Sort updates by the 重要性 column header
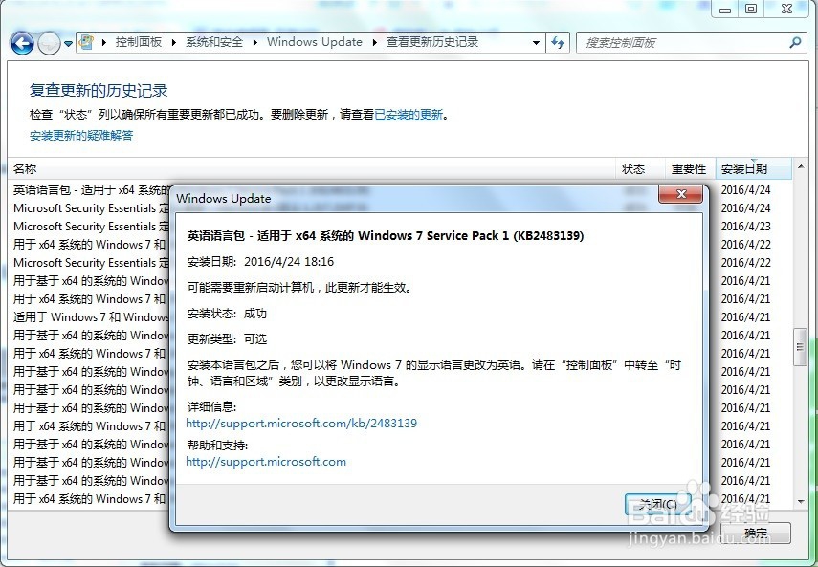Screen dimensions: 818x567 point(689,168)
